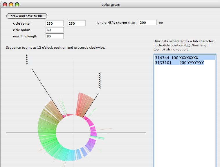Screen dimensions: 220x167
Task: Click the 'Sequence begins at 12 o'clock' note
Action: pyautogui.click(x=55, y=48)
